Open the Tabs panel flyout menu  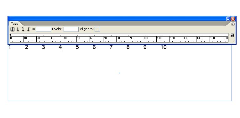click(x=233, y=24)
